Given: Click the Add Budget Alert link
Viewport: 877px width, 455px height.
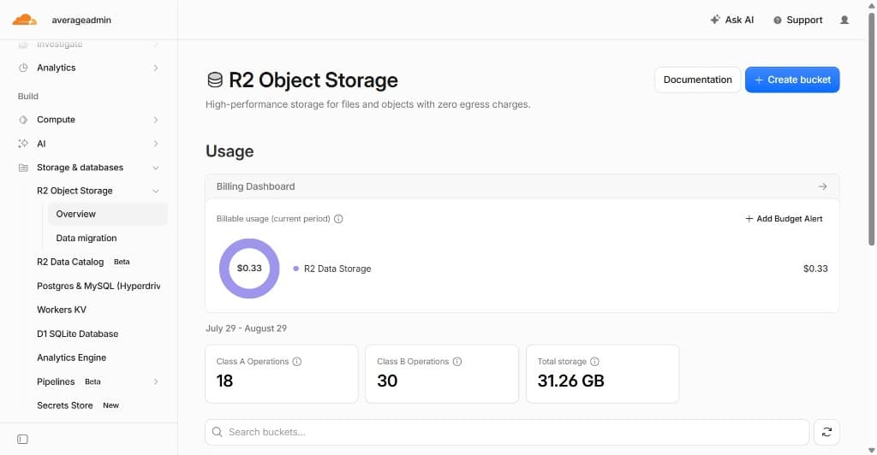Looking at the screenshot, I should point(784,219).
